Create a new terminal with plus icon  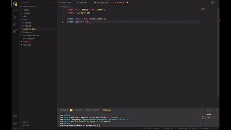208,110
